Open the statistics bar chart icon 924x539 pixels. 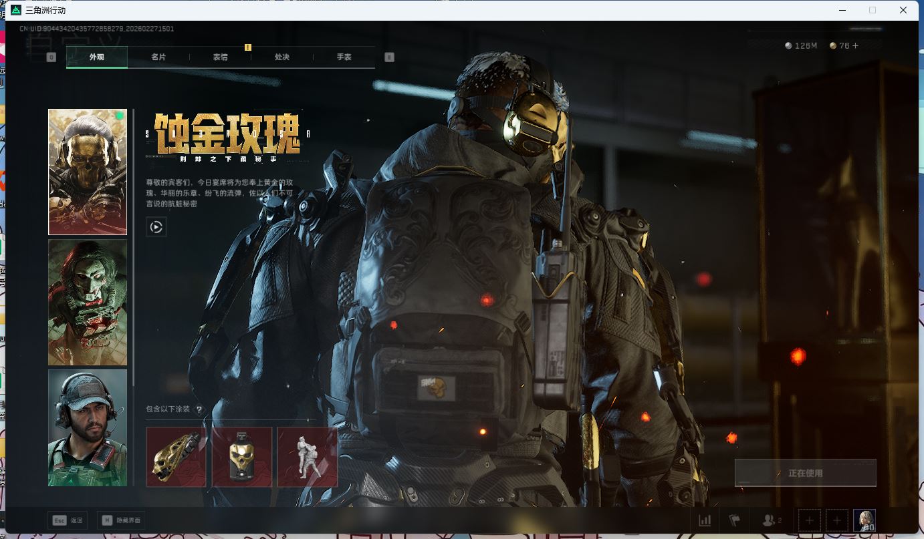705,520
